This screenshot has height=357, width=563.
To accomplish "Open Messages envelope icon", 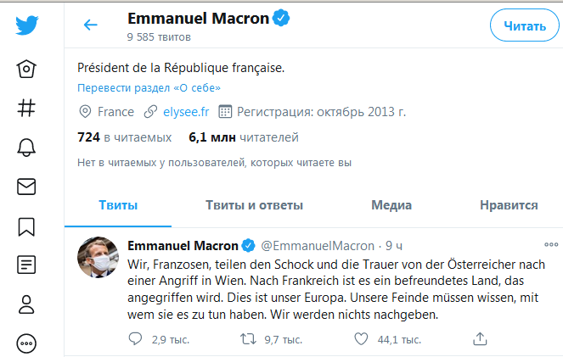I will (26, 187).
